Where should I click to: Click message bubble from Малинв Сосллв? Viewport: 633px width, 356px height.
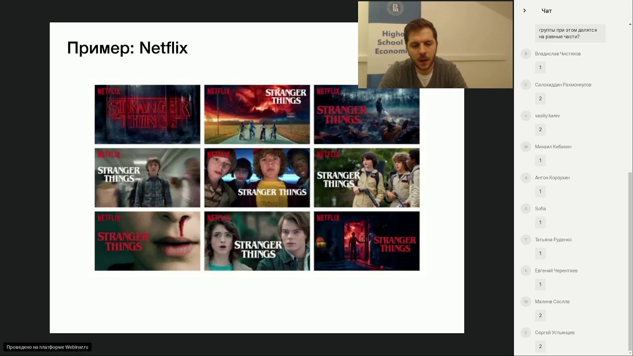pyautogui.click(x=540, y=315)
